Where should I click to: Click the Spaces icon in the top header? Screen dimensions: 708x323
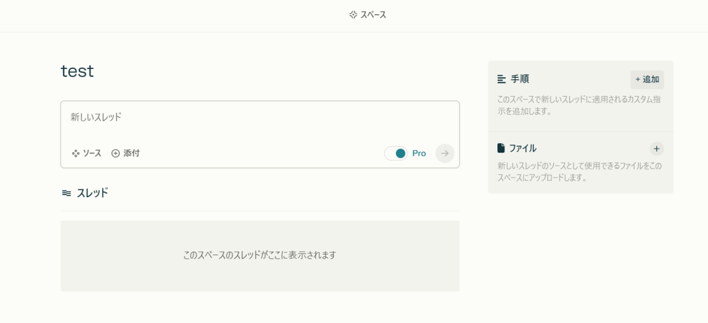[353, 15]
